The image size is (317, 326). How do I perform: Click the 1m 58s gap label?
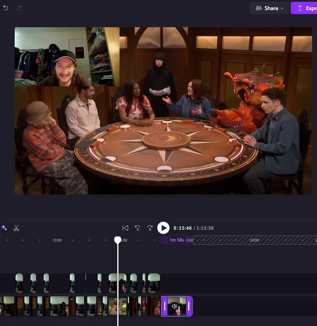177,240
